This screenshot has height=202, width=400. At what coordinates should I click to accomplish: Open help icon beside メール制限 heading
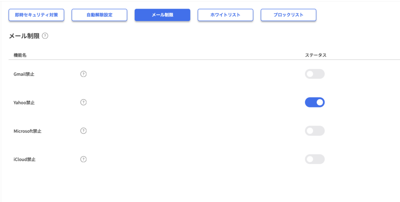tap(45, 36)
